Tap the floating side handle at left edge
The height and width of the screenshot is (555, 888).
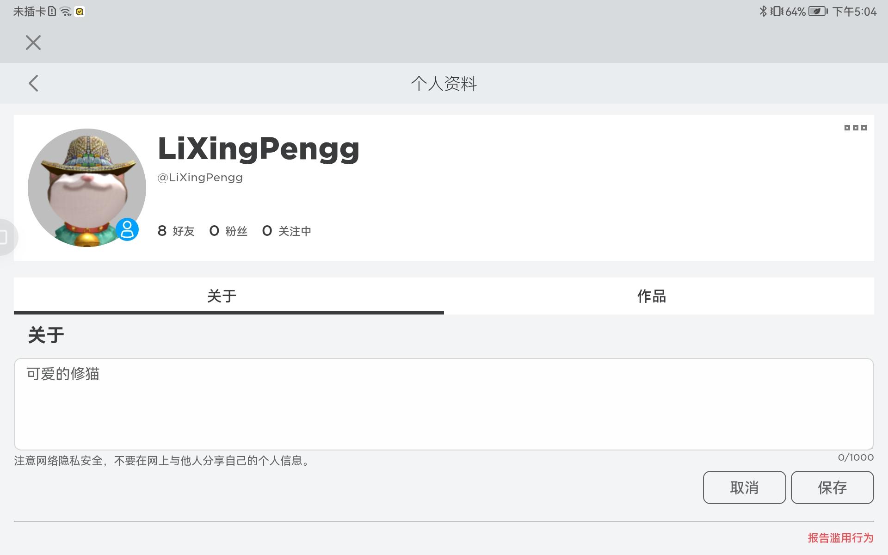pos(6,237)
